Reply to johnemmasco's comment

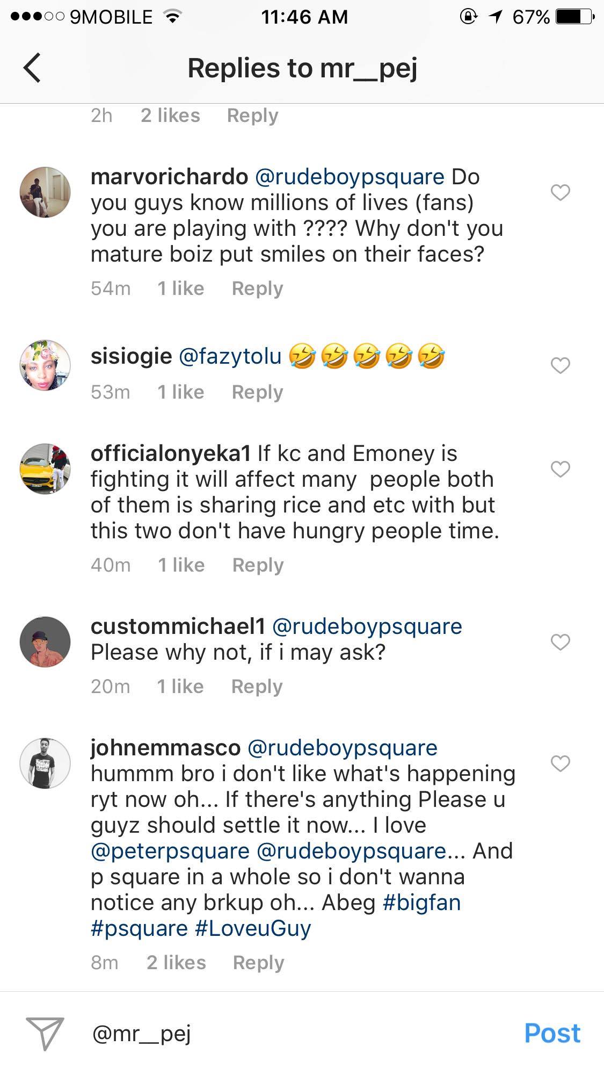tap(258, 963)
